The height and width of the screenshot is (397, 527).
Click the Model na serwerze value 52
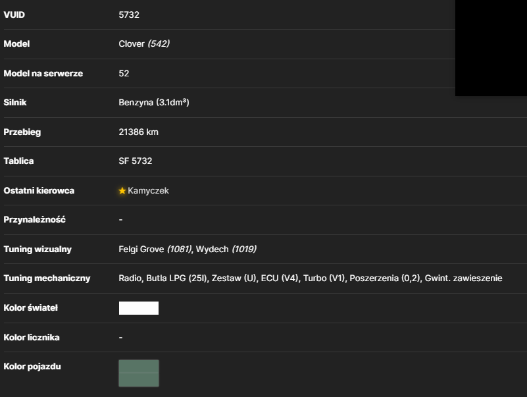124,73
